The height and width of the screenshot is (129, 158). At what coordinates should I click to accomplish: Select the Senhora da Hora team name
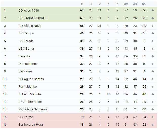31,124
